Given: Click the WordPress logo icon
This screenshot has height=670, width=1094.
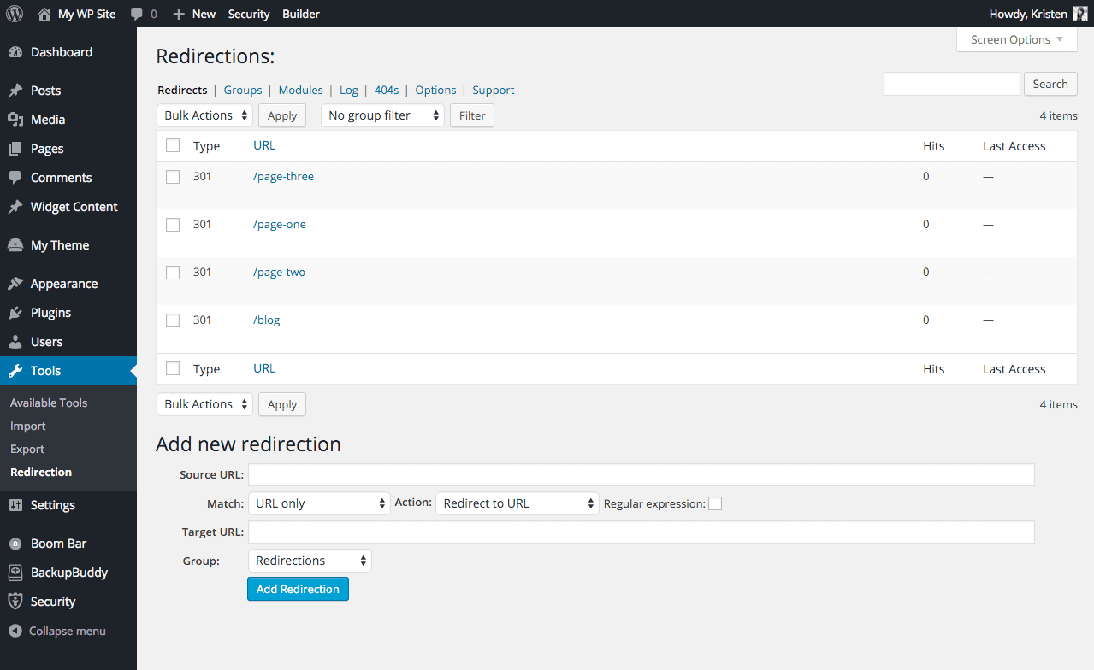Looking at the screenshot, I should [x=15, y=14].
